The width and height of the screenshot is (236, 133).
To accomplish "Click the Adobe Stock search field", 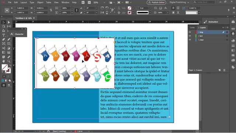I will click(204, 2).
